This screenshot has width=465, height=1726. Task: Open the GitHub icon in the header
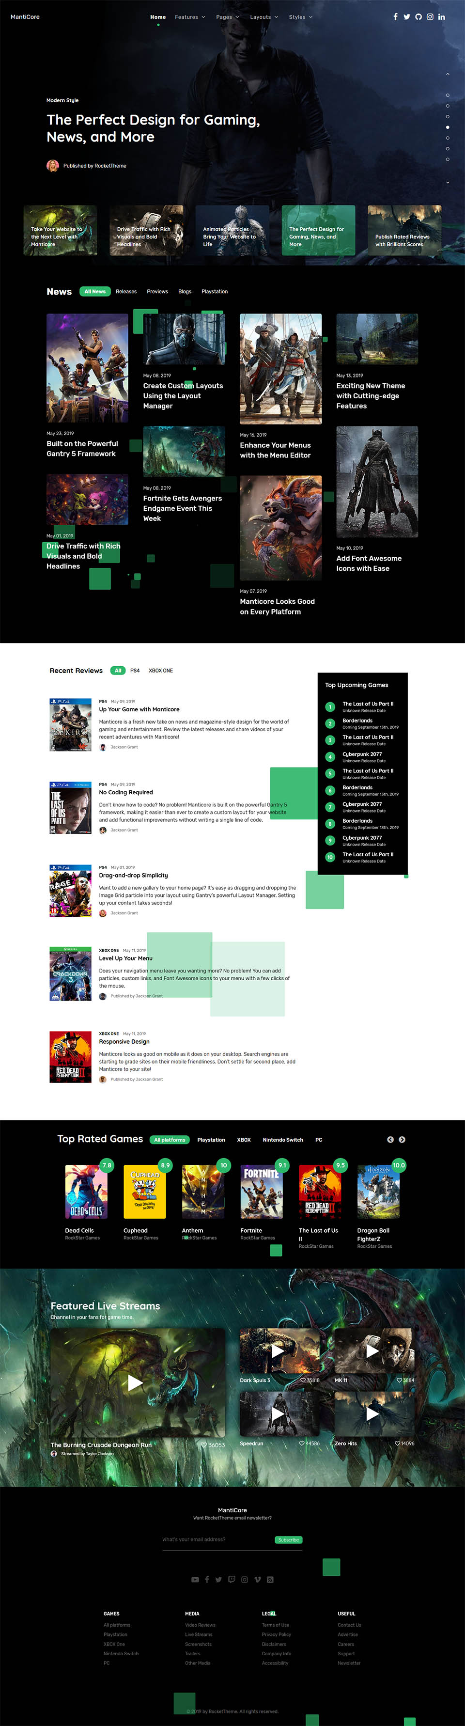418,17
